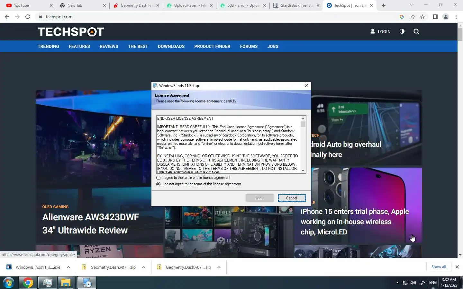The height and width of the screenshot is (289, 463).
Task: Show hidden tray icons arrow
Action: click(x=397, y=283)
